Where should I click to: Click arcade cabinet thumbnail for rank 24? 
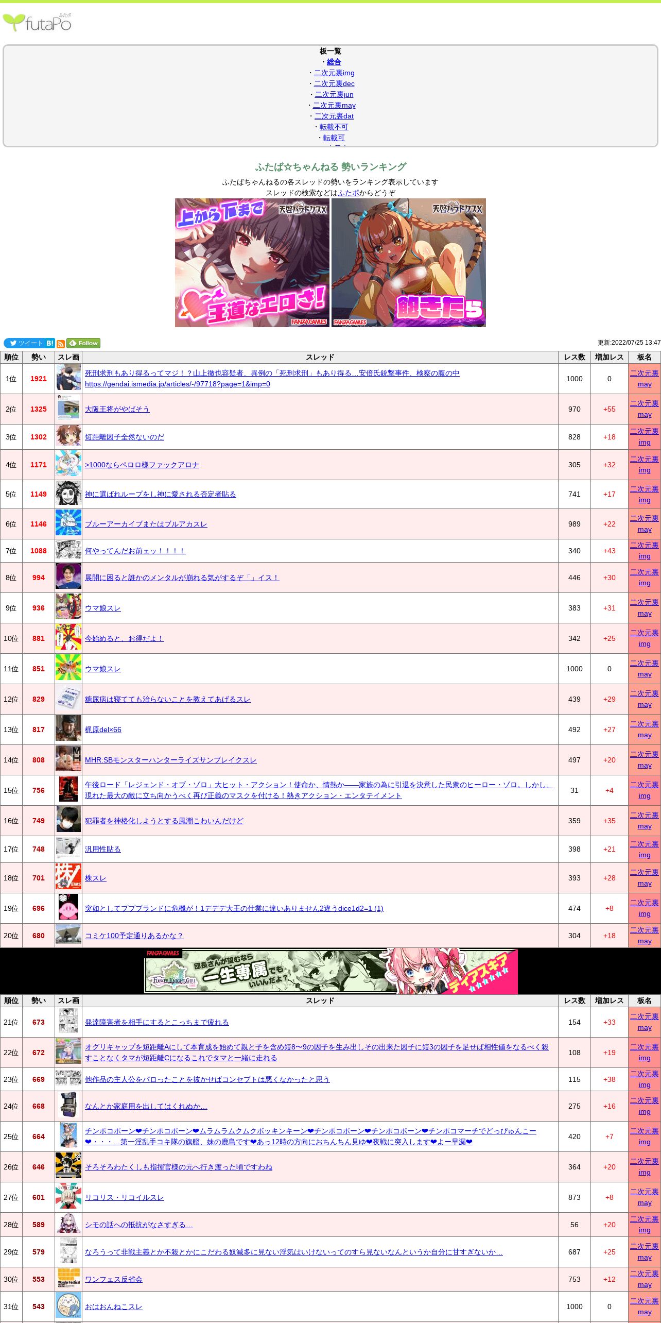pyautogui.click(x=68, y=1105)
